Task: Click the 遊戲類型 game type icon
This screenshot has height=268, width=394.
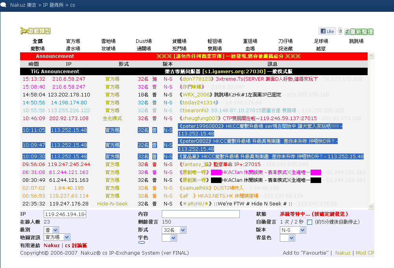Action: [35, 31]
